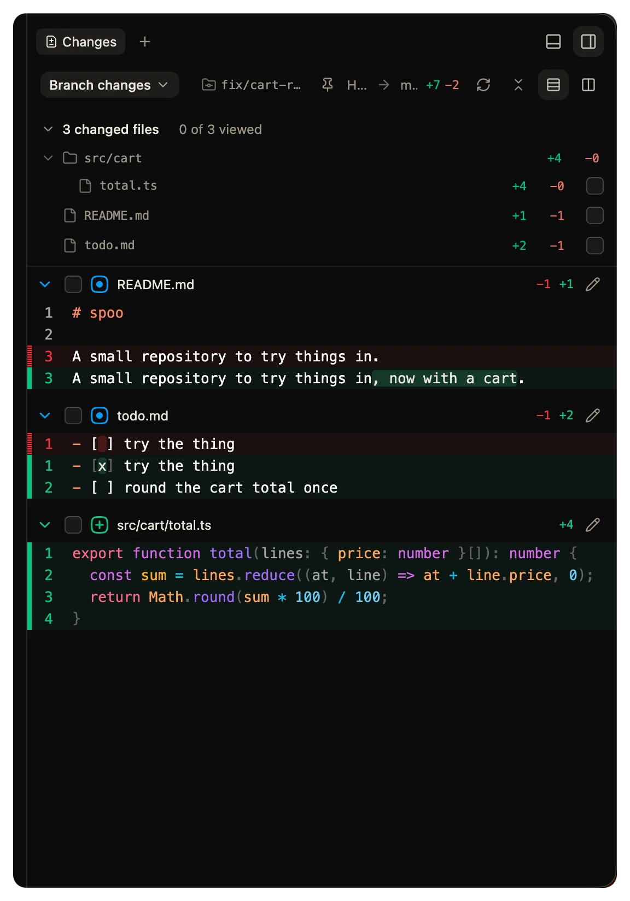Click the H… head ref label
The image size is (630, 901).
coord(357,85)
